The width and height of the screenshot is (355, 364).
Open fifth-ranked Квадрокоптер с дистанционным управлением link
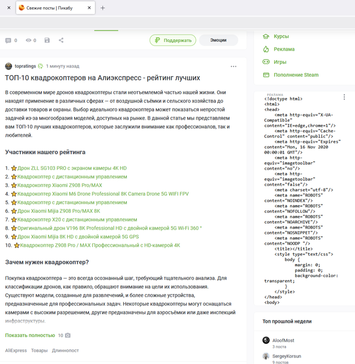tap(72, 202)
